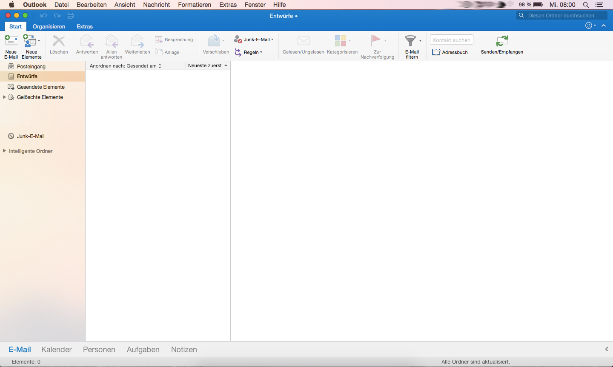Open Spotlight search in the menu bar
The width and height of the screenshot is (613, 367).
(x=586, y=5)
